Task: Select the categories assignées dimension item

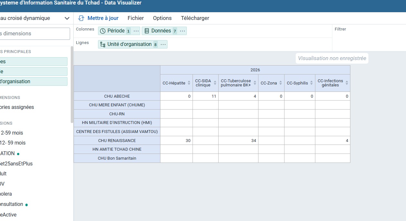Action: [x=17, y=107]
